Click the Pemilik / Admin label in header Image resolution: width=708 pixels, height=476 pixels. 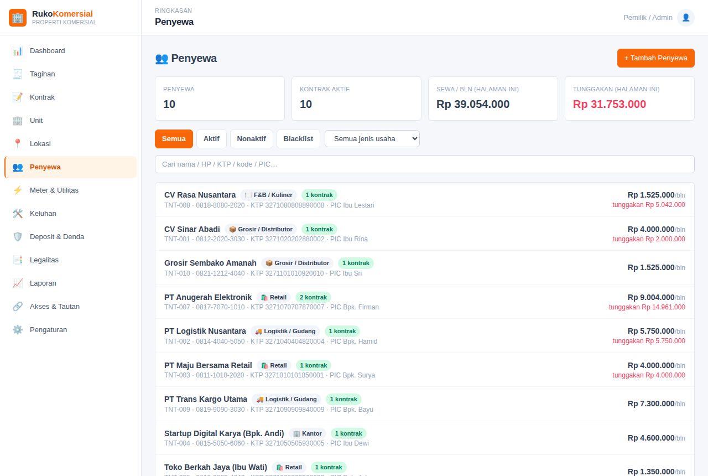pos(648,18)
